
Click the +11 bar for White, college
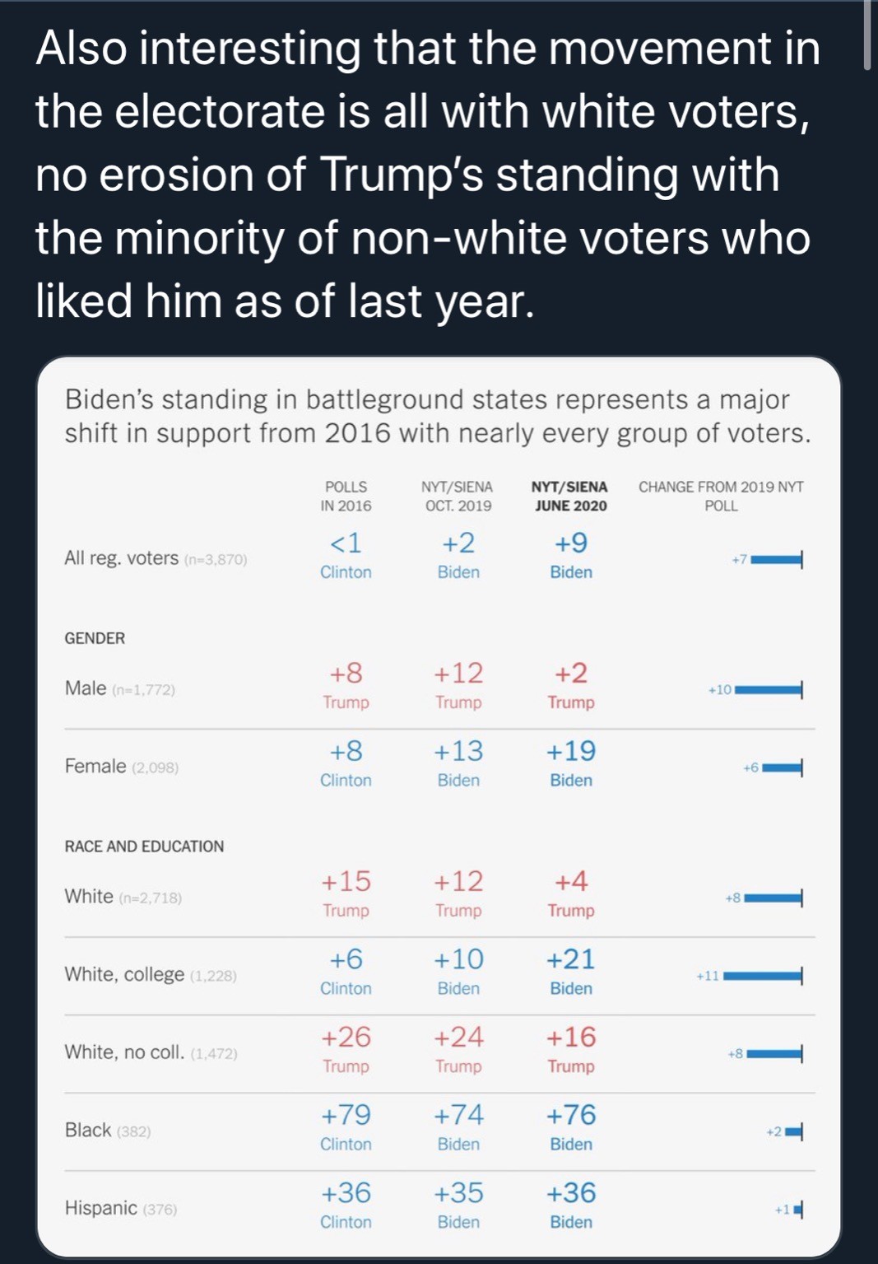[x=762, y=976]
